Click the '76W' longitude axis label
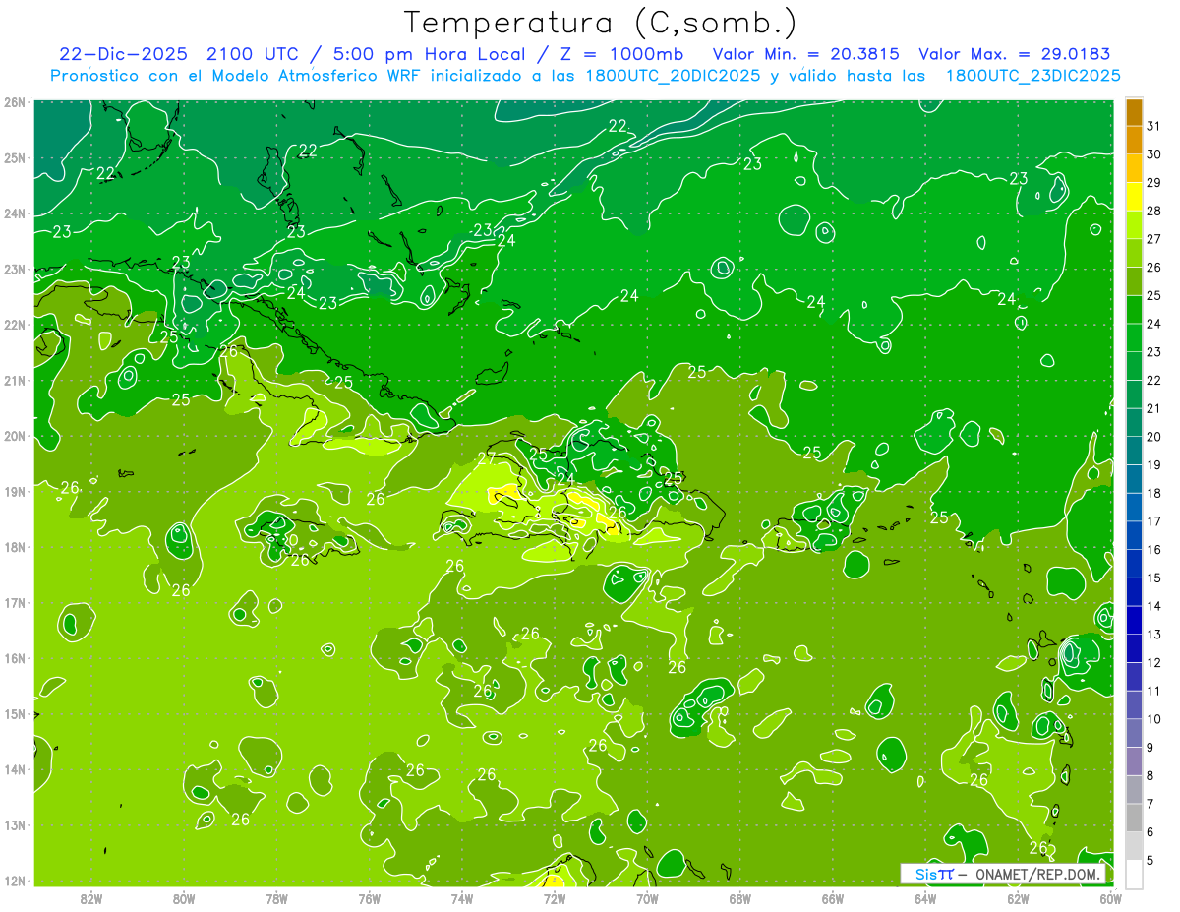 coord(369,897)
